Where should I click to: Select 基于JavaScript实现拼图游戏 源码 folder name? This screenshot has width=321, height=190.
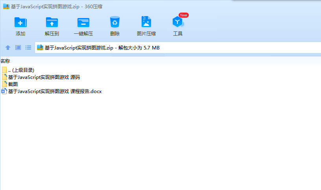pyautogui.click(x=44, y=77)
